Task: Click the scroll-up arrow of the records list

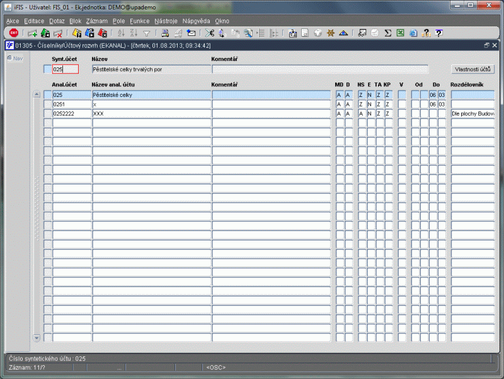Action: click(37, 94)
